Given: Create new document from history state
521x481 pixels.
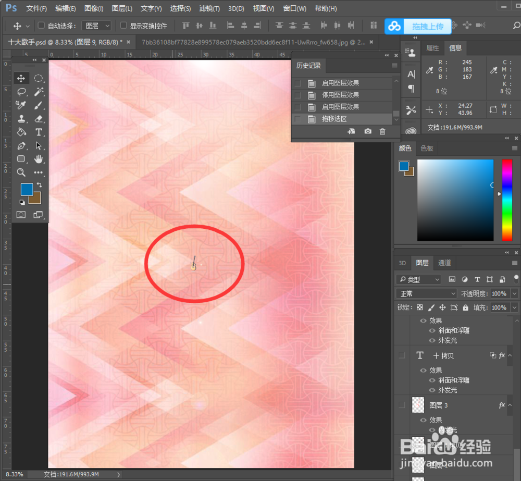Looking at the screenshot, I should coord(351,131).
